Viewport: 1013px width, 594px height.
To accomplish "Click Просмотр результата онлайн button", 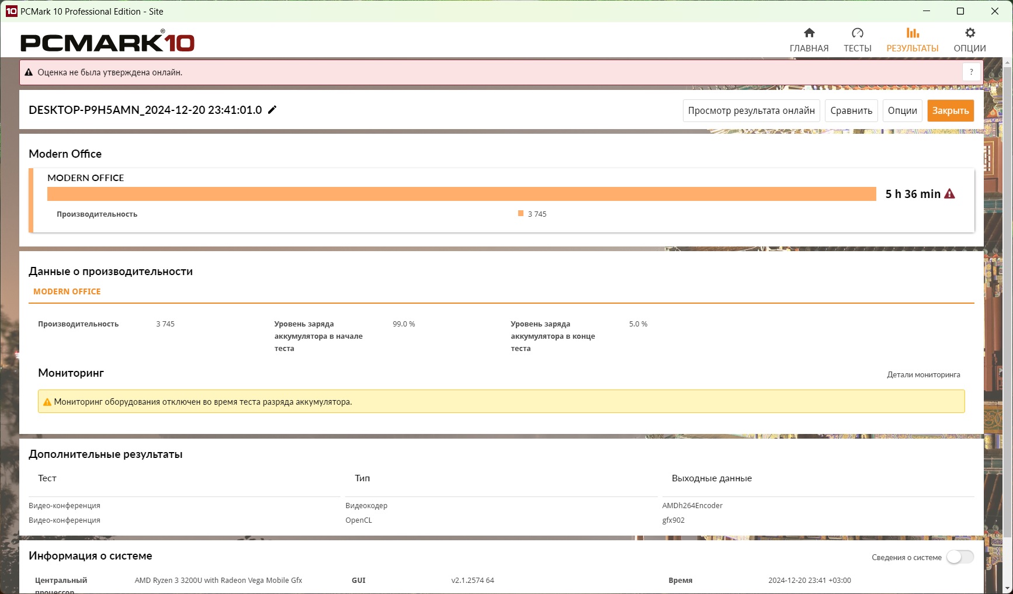I will pos(751,110).
